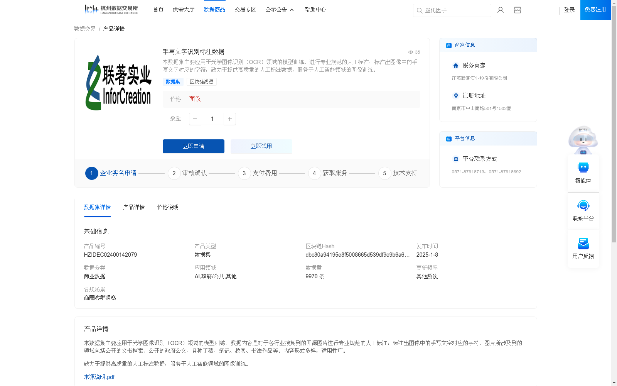Image resolution: width=617 pixels, height=386 pixels.
Task: Open the 智能体 robot assistant icon
Action: (583, 168)
